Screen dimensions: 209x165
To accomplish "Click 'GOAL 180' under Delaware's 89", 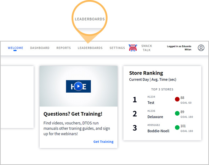I will click(x=187, y=117).
